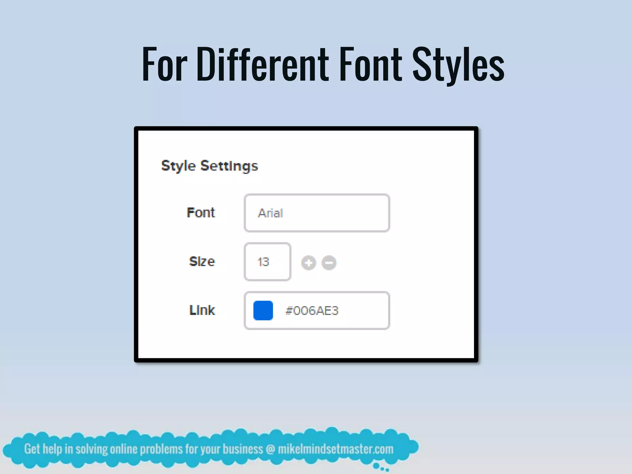Click the mikelmindsetmaster.com banner text
Image resolution: width=632 pixels, height=474 pixels.
pos(336,449)
